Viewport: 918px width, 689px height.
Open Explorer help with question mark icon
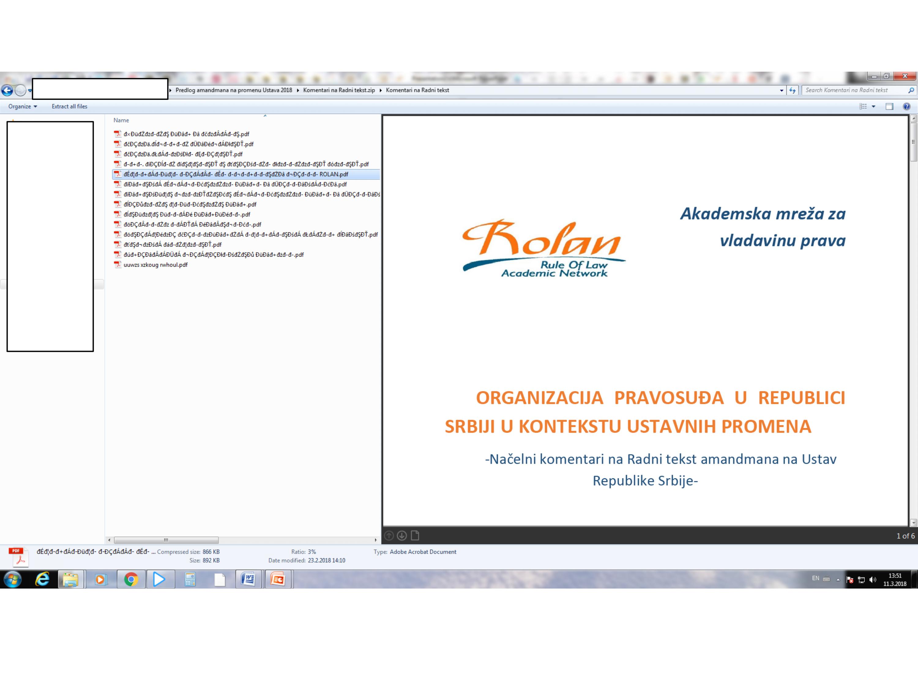(x=906, y=106)
